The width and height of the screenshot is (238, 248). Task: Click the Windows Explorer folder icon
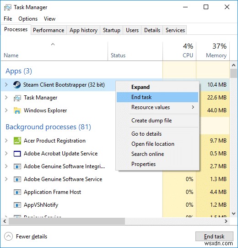click(x=17, y=110)
